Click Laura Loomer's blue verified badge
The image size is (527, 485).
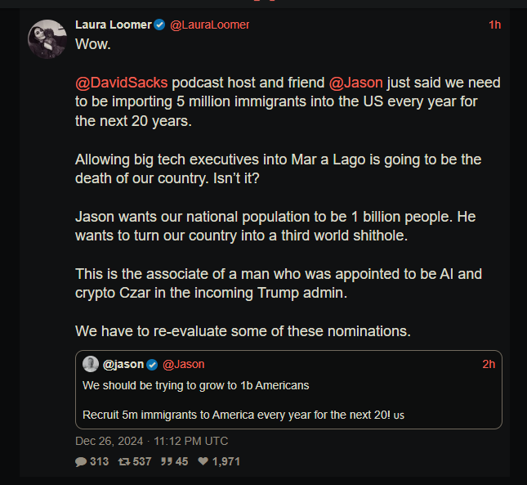coord(159,25)
